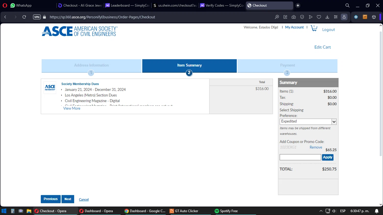Image resolution: width=383 pixels, height=215 pixels.
Task: Click the ASCE Membership thumbnail
Action: pos(50,87)
